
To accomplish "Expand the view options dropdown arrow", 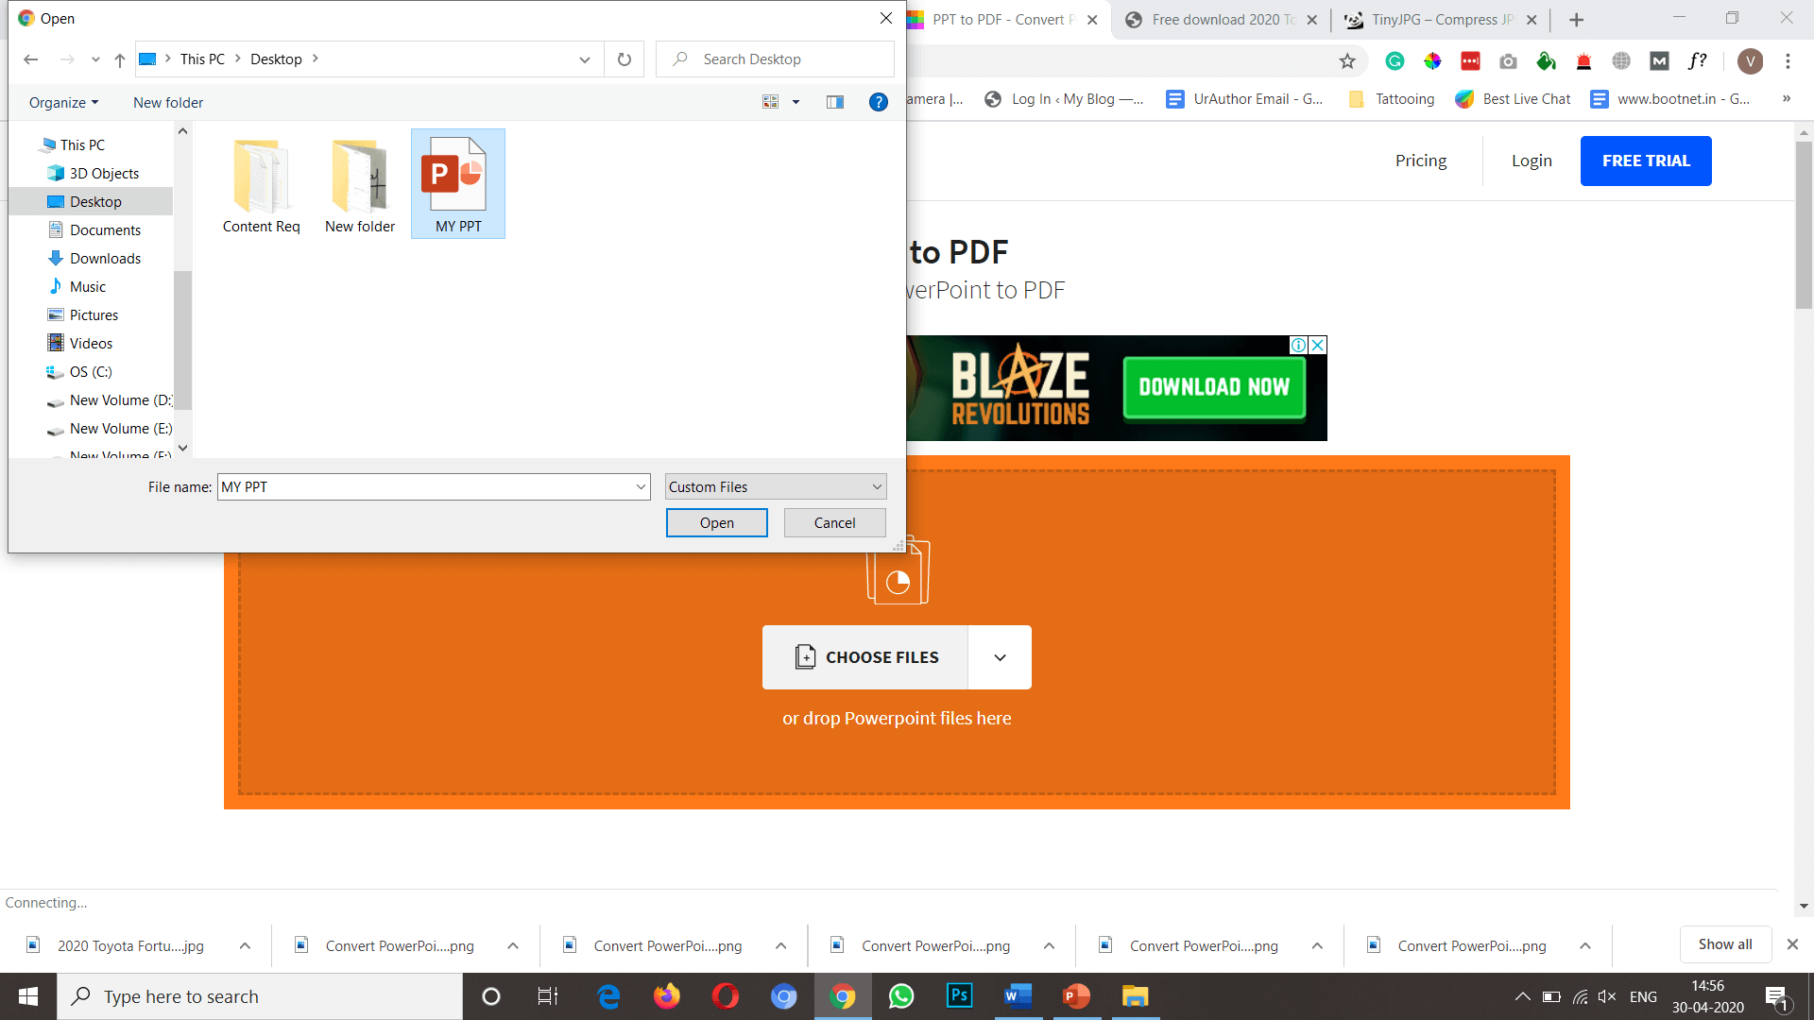I will point(795,103).
